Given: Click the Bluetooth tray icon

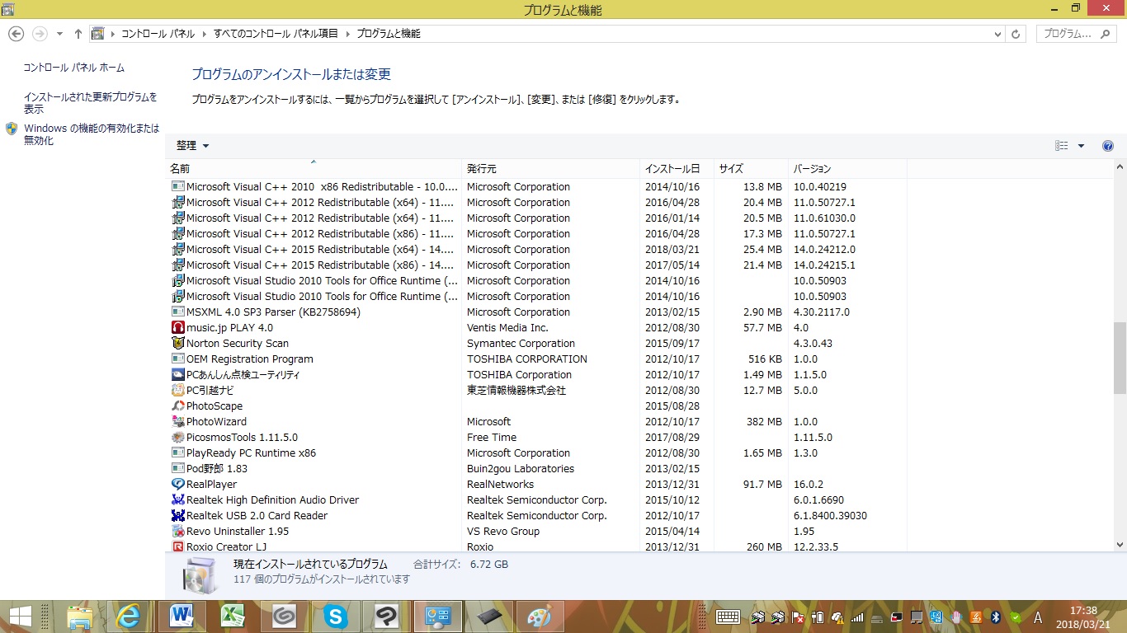Looking at the screenshot, I should (996, 617).
